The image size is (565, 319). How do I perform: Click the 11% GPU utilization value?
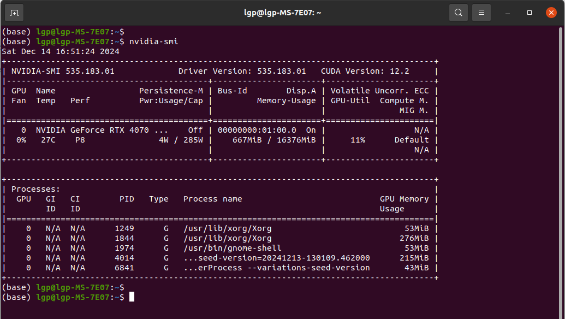click(358, 140)
